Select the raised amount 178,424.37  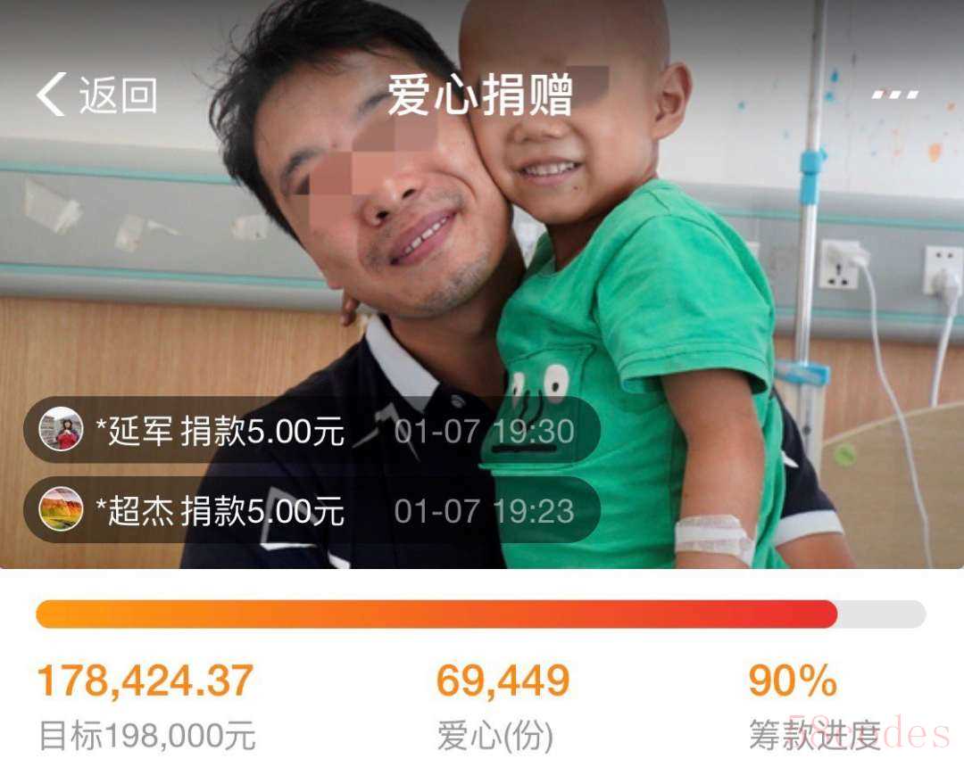[x=145, y=681]
